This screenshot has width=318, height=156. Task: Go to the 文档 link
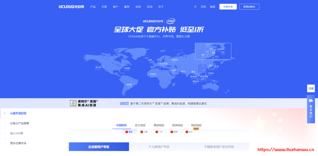[x=203, y=7]
